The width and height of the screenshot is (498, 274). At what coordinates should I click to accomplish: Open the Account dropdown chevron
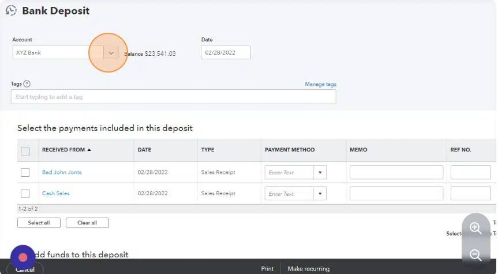click(x=111, y=53)
